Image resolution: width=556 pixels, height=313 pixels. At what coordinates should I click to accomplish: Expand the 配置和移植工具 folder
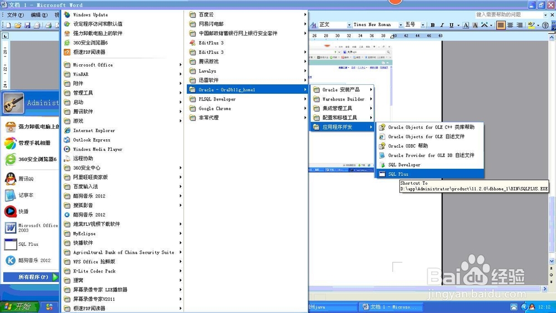(x=342, y=118)
